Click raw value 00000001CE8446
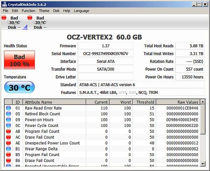Screen dimensions: 210x171 coord(182,108)
